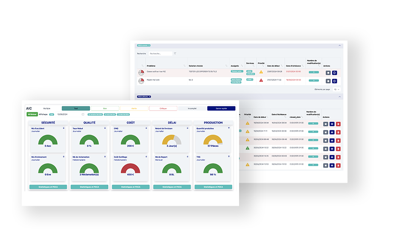This screenshot has height=240, width=400.
Task: Select the Incomplet filter tab
Action: pyautogui.click(x=192, y=108)
